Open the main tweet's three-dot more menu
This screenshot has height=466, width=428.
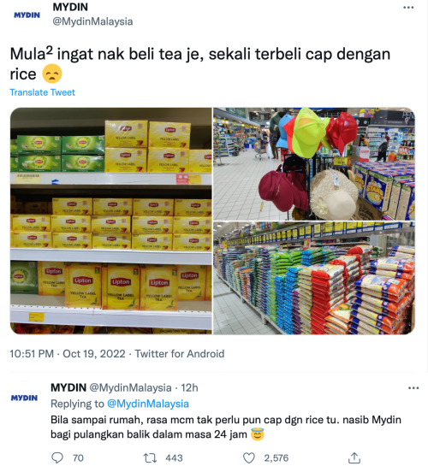tap(408, 8)
